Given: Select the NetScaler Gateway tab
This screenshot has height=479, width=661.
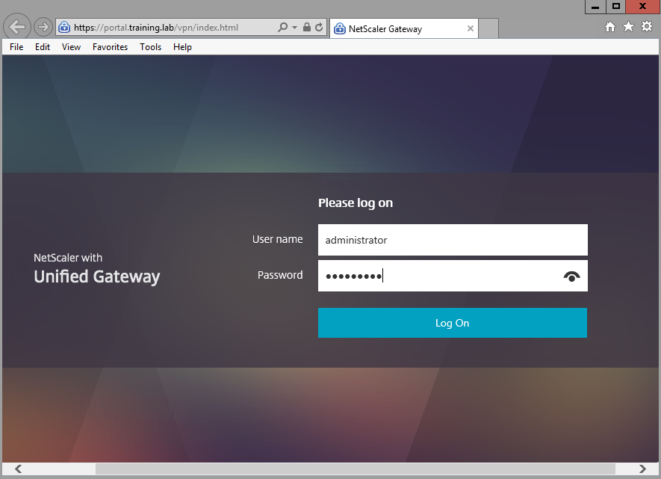Looking at the screenshot, I should [x=403, y=28].
